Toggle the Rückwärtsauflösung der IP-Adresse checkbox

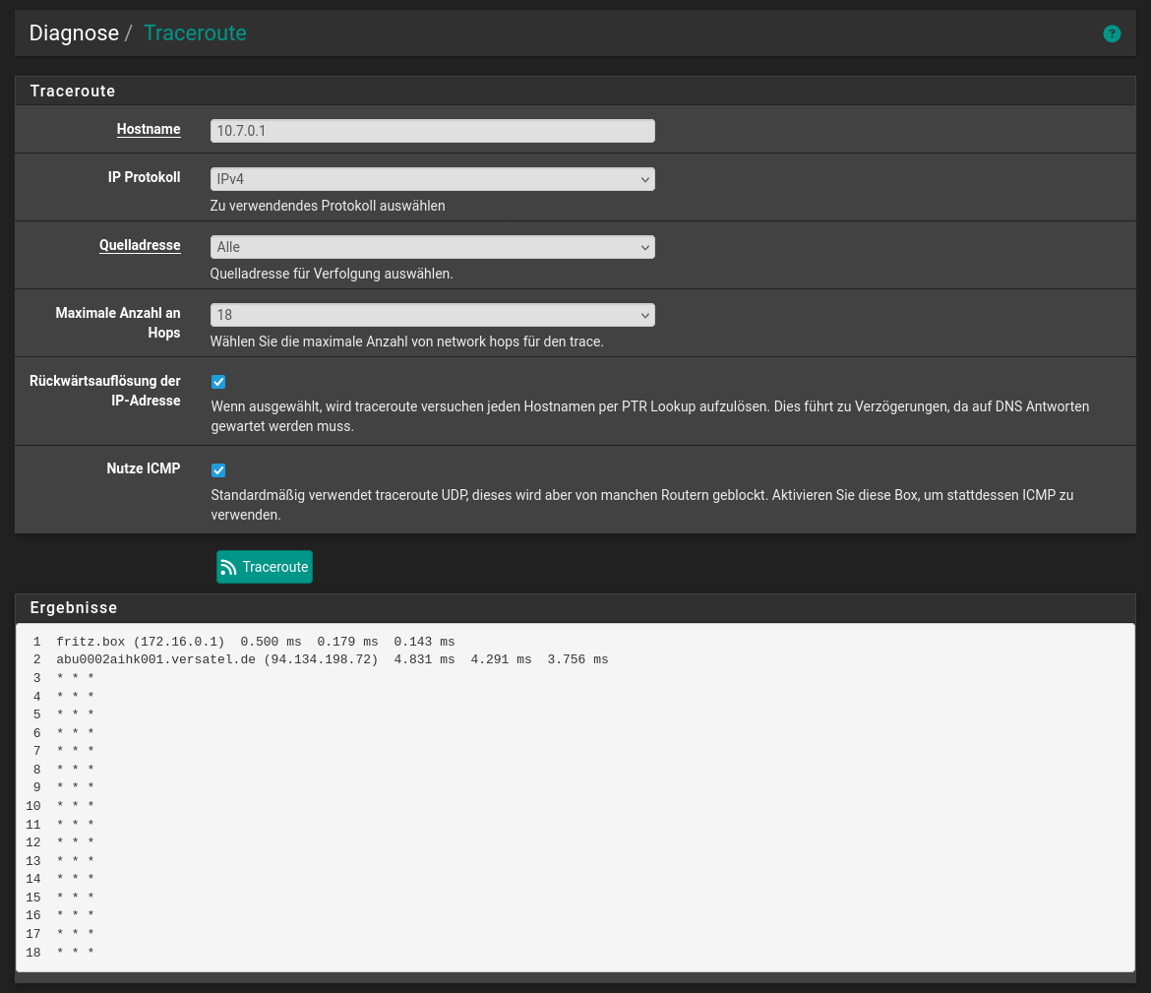click(218, 382)
